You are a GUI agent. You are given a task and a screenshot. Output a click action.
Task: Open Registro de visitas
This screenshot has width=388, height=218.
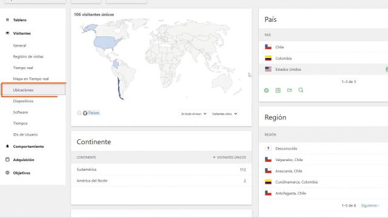tap(28, 56)
